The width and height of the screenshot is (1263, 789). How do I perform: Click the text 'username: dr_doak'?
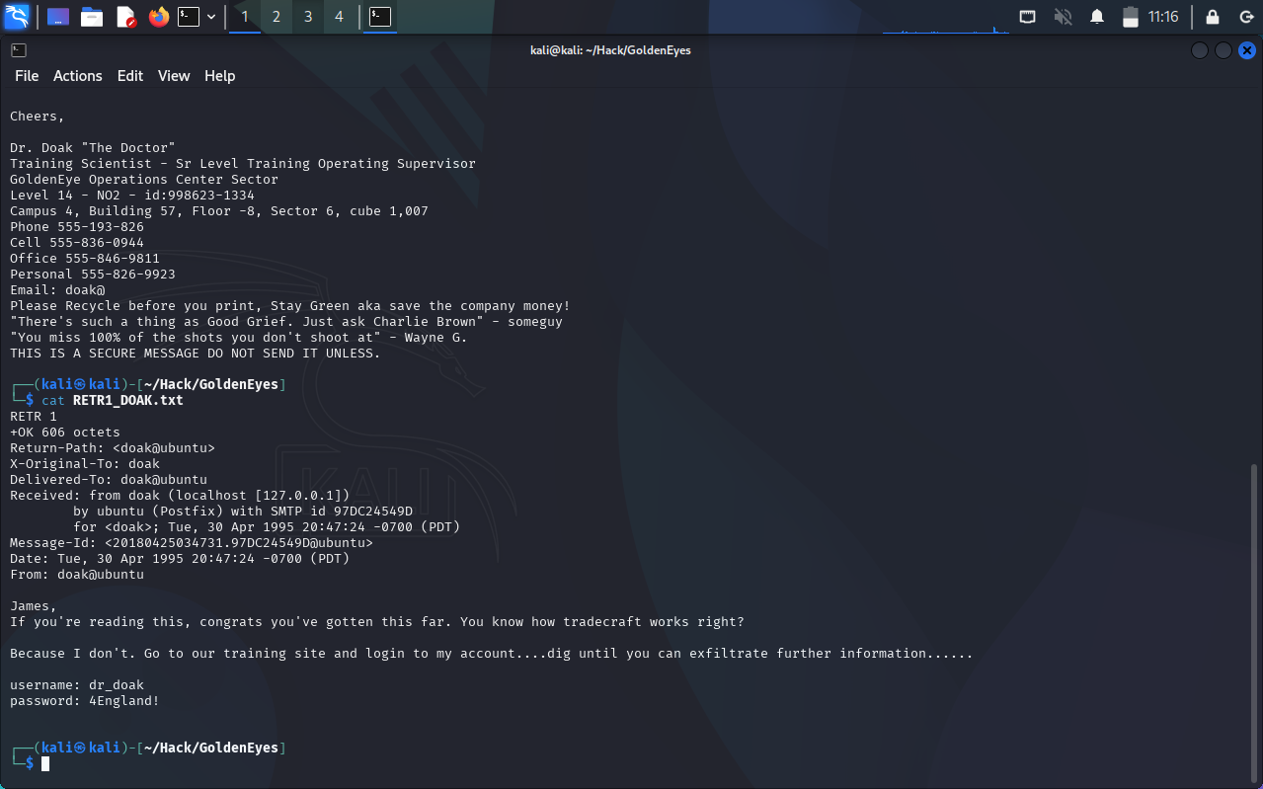pyautogui.click(x=77, y=685)
